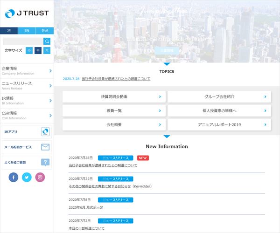
Task: Click inside the search input field
Action: click(23, 41)
